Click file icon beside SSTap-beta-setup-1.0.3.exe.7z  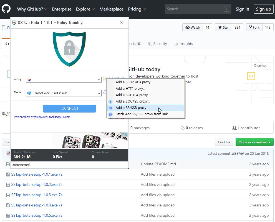(x=8, y=195)
